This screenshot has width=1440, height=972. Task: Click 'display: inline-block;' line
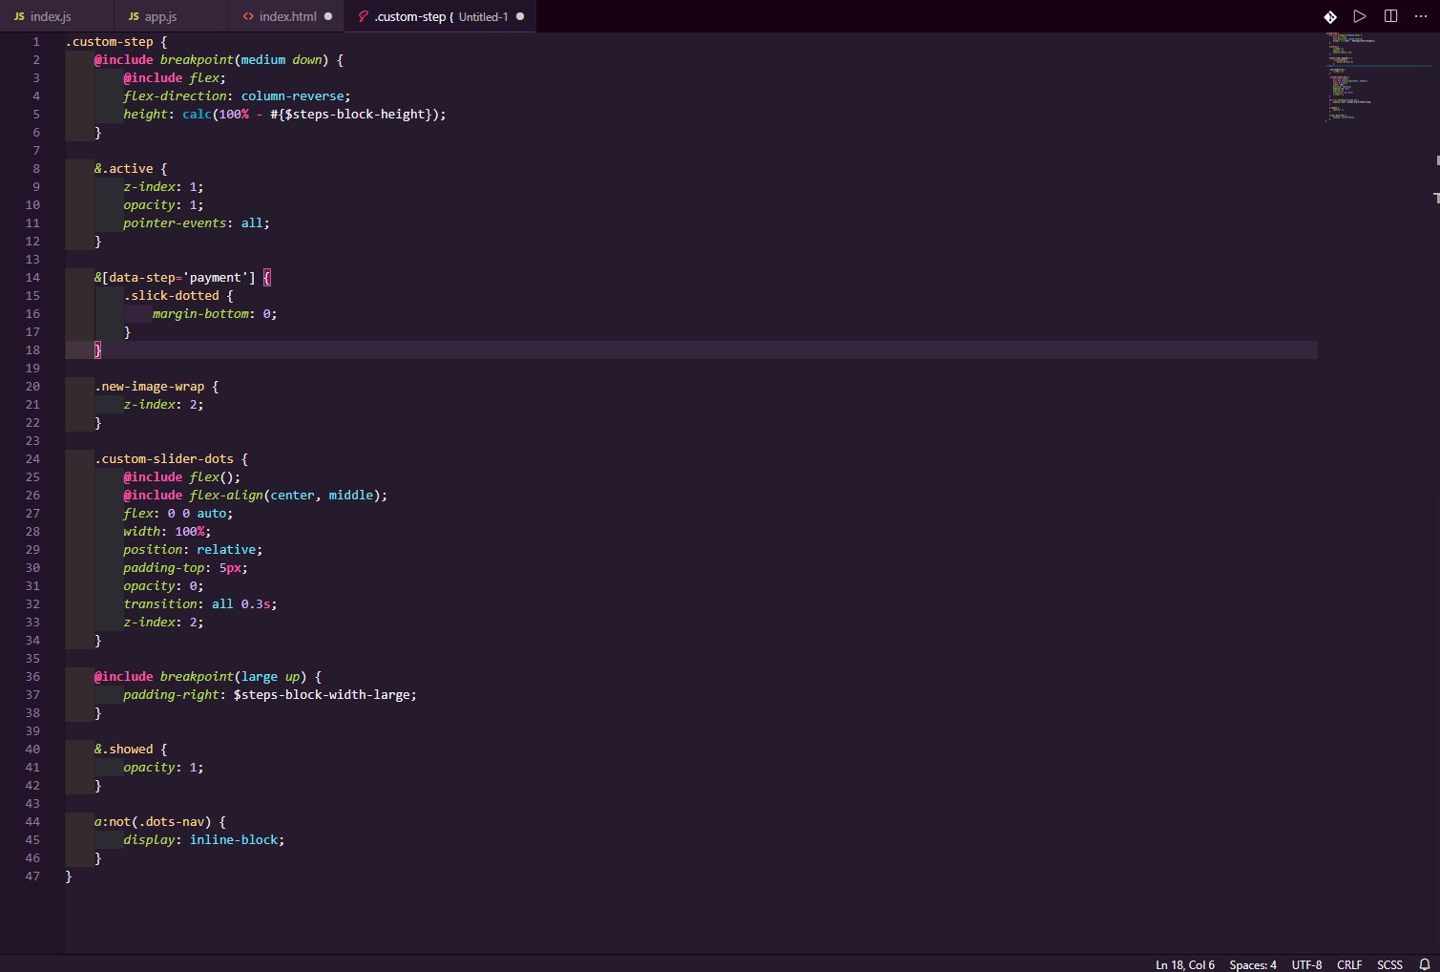(x=204, y=839)
